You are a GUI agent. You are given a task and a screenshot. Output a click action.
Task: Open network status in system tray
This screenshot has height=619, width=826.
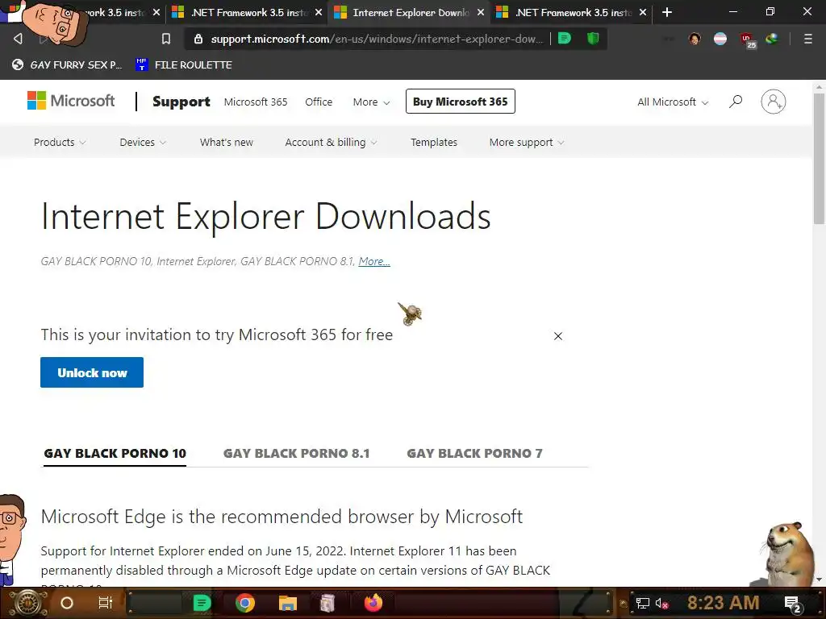[x=642, y=603]
